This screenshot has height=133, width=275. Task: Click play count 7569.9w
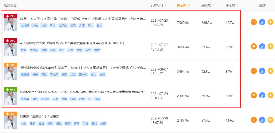click(183, 23)
